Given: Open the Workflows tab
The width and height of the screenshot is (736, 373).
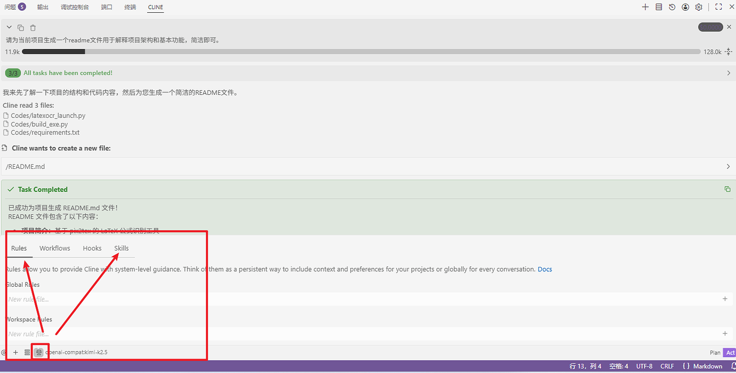Looking at the screenshot, I should pos(55,248).
